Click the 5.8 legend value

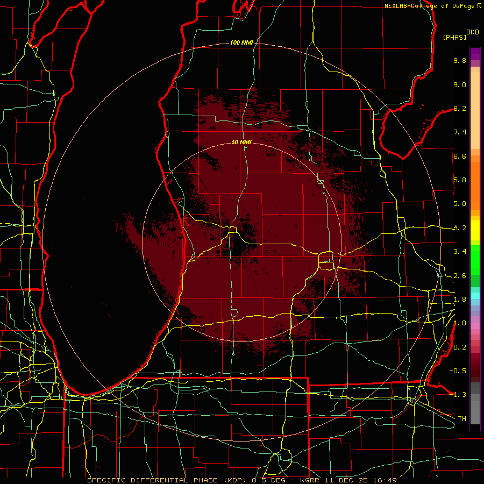coord(460,180)
